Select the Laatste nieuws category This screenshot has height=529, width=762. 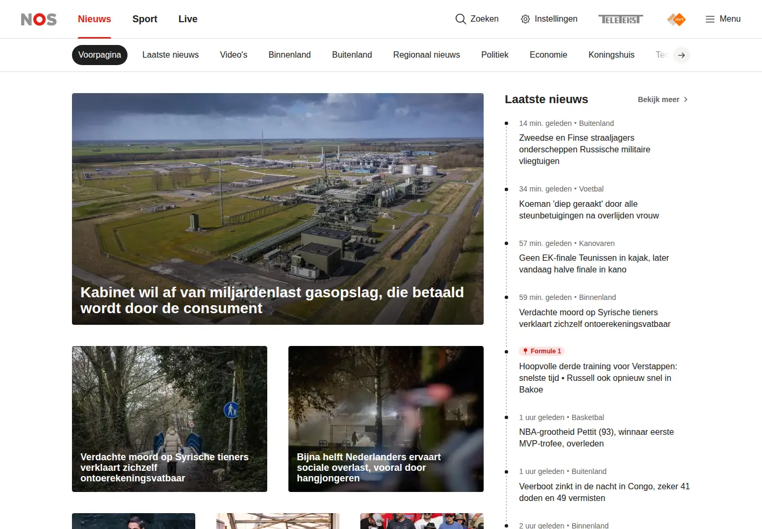coord(170,55)
